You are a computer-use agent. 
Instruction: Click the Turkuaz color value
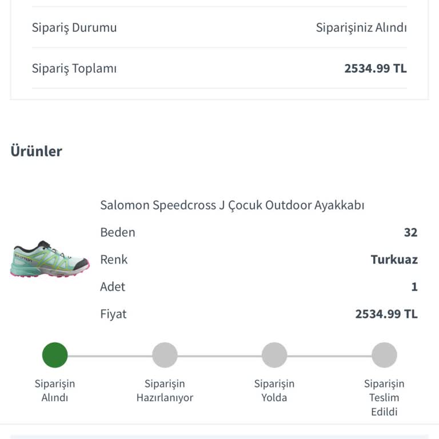(394, 260)
